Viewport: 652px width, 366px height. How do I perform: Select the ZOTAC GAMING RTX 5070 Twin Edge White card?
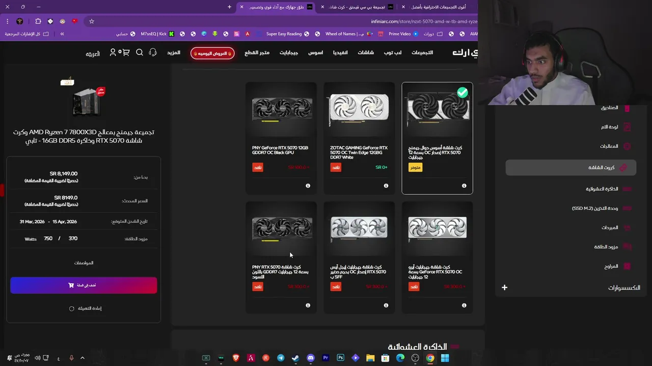pyautogui.click(x=359, y=138)
